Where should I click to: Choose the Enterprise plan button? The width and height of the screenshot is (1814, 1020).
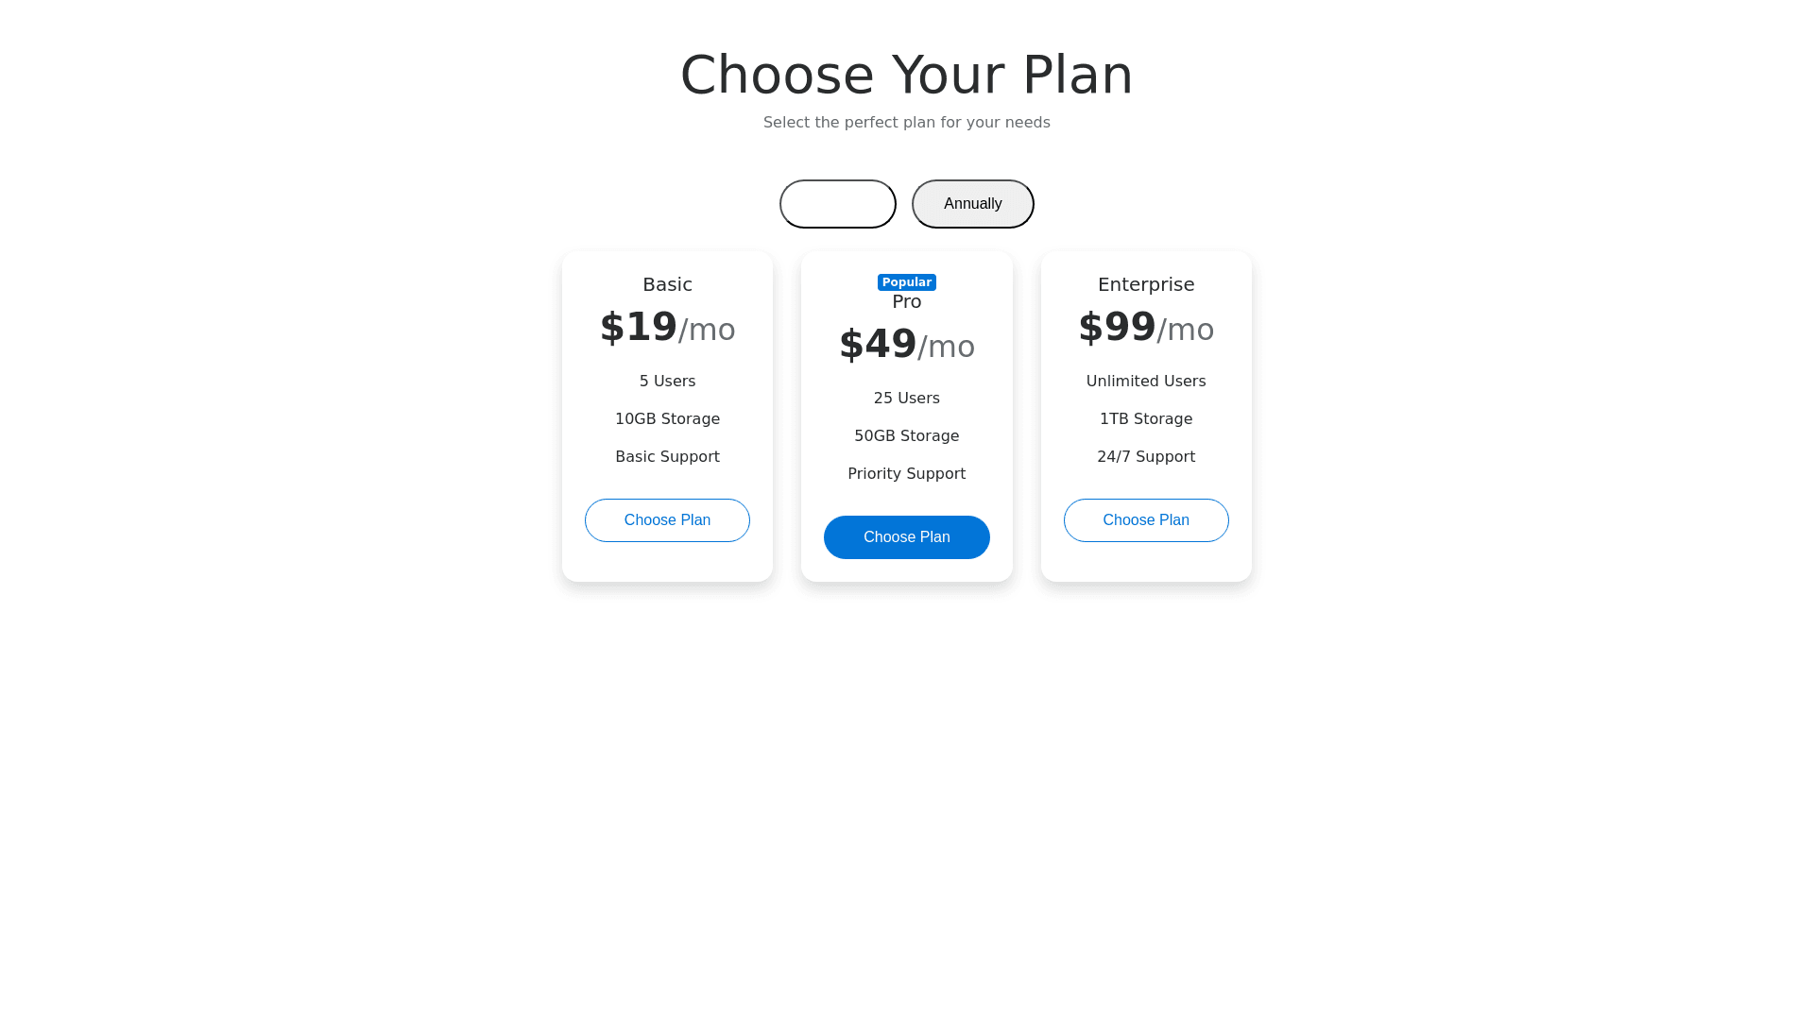coord(1145,520)
